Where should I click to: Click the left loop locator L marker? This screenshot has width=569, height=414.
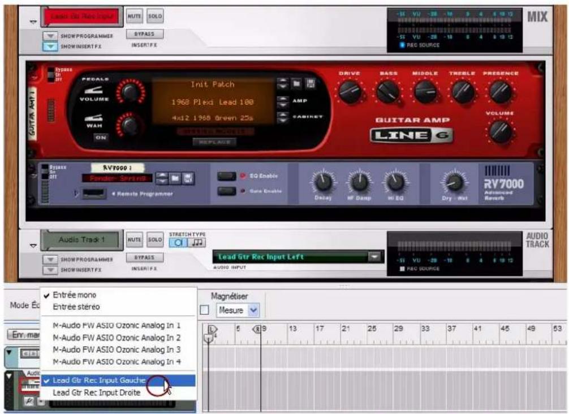click(212, 329)
